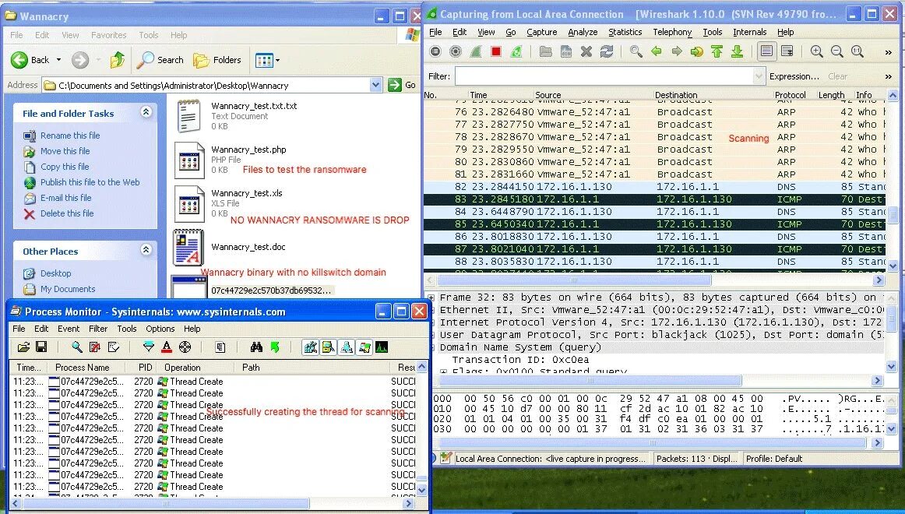Toggle profiling events in Process Monitor
The width and height of the screenshot is (905, 514).
click(x=382, y=347)
